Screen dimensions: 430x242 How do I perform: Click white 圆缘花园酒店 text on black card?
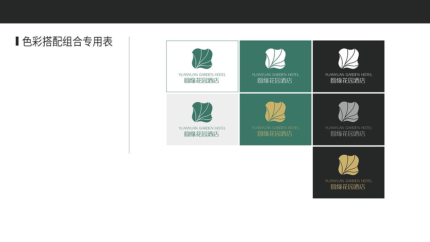[x=348, y=81]
